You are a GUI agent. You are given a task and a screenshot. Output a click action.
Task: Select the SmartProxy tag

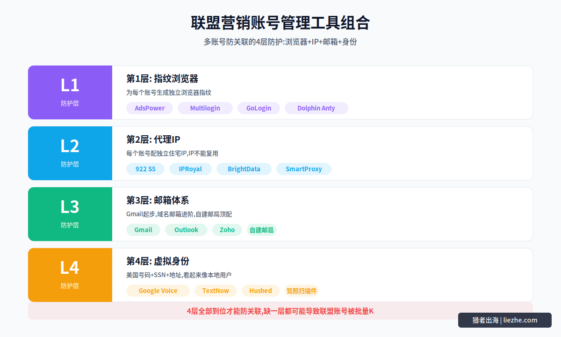pyautogui.click(x=304, y=169)
